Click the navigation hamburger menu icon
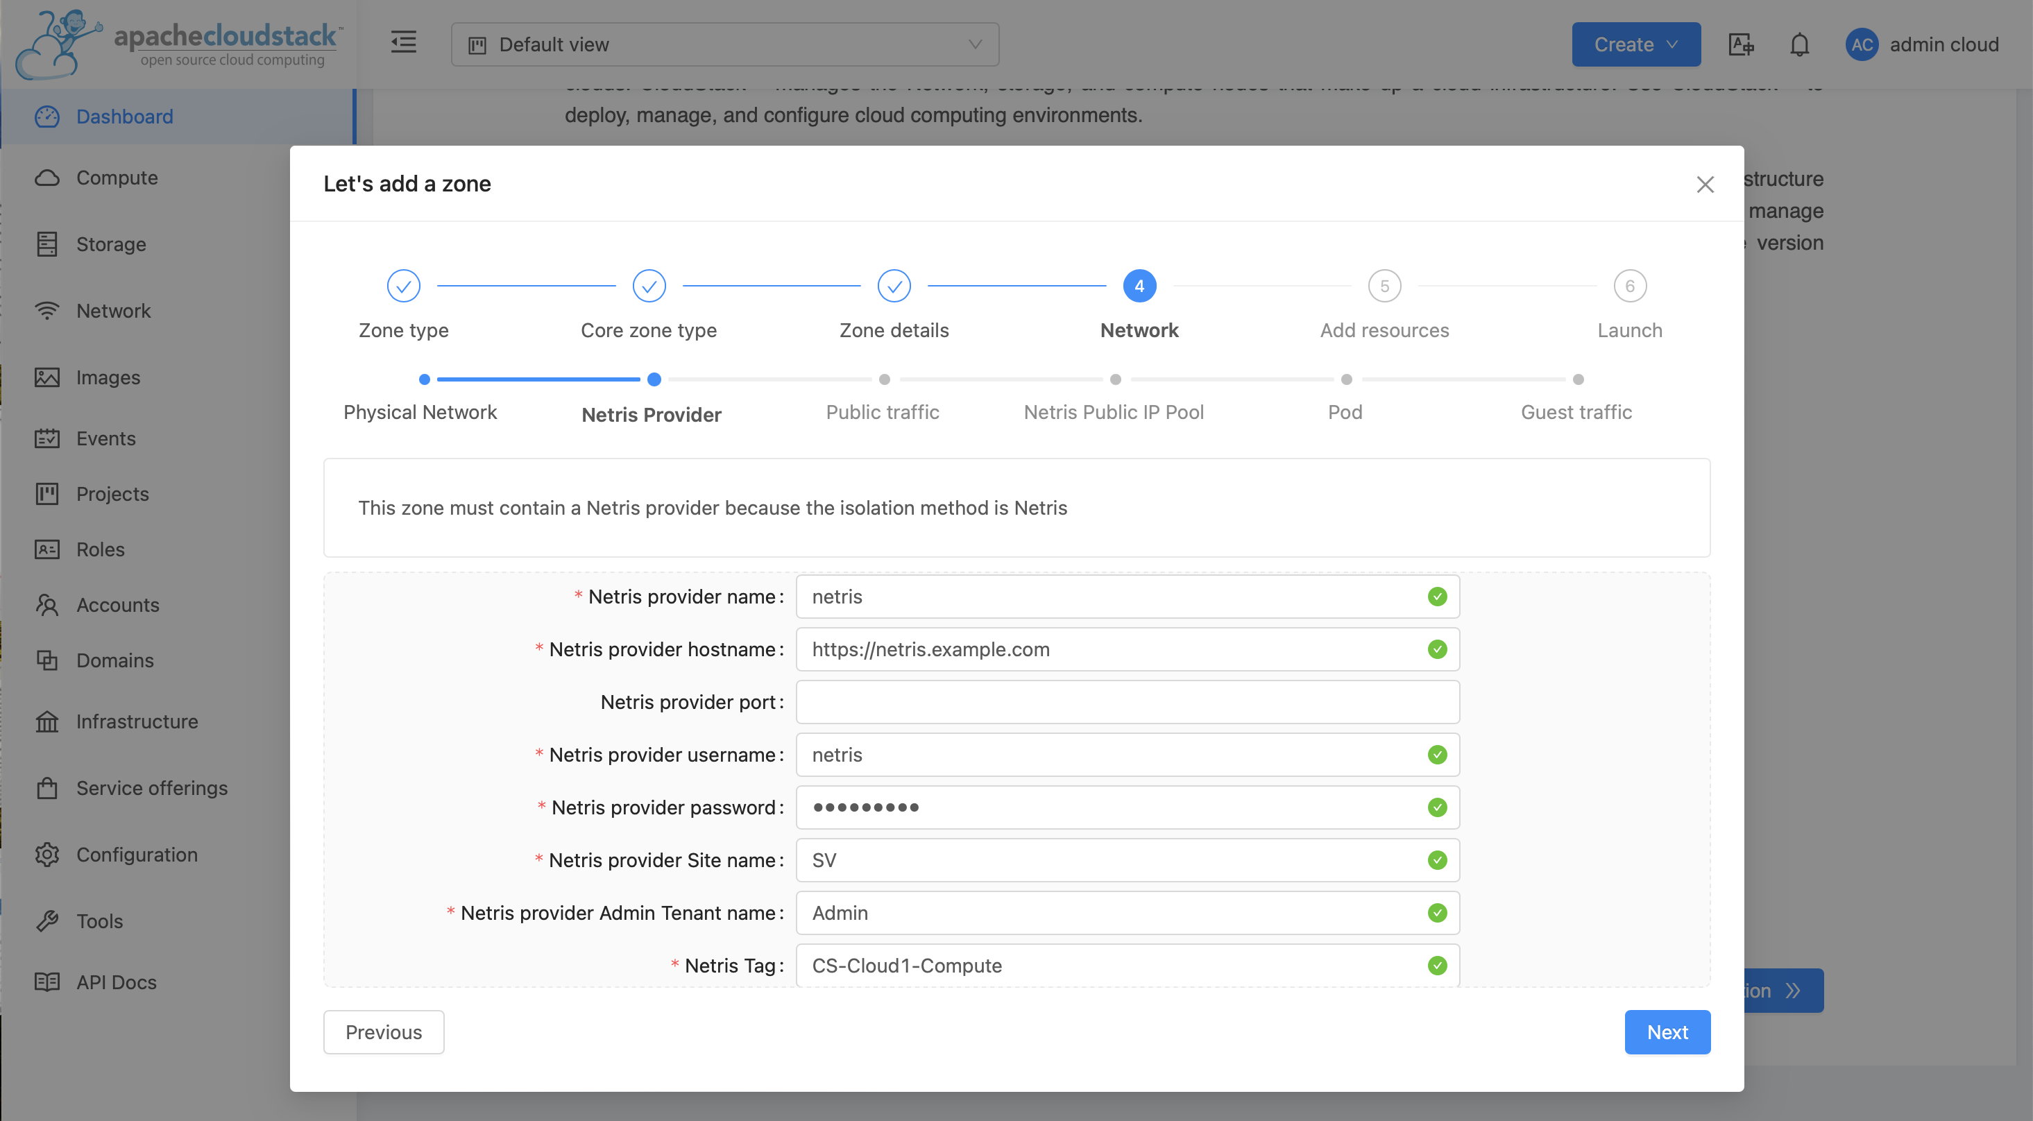This screenshot has height=1121, width=2033. coord(403,43)
